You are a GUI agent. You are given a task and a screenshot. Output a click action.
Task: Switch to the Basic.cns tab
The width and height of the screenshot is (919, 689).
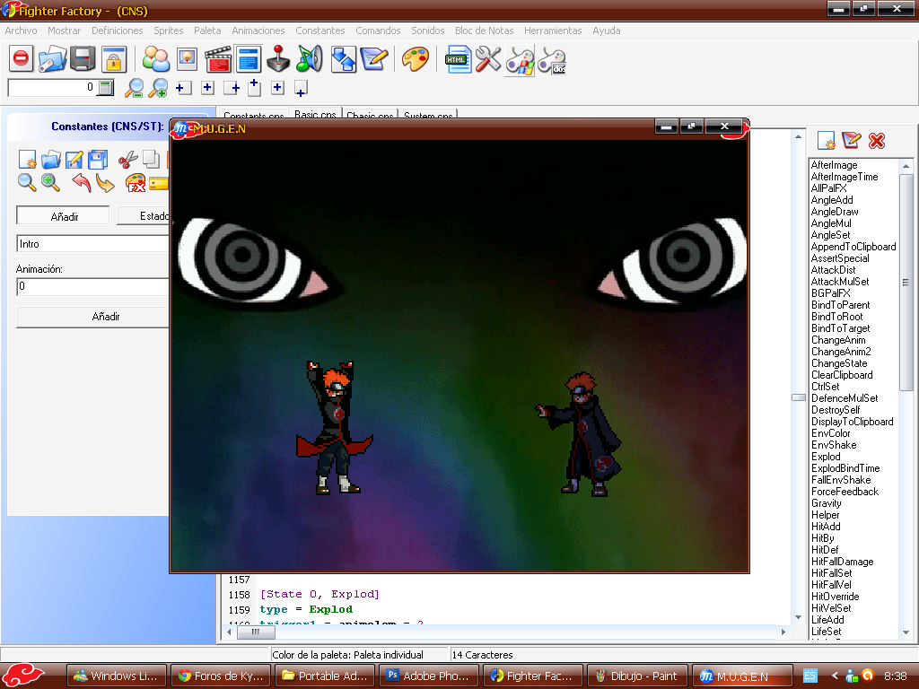(315, 114)
